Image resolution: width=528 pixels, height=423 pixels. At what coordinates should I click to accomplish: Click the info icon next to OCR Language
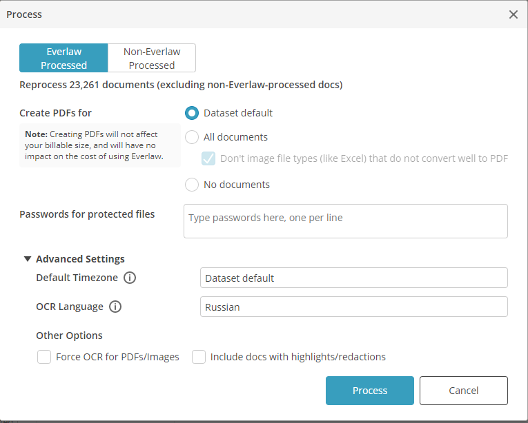click(x=115, y=307)
